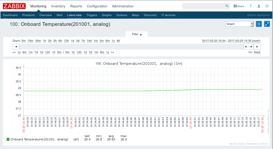Click the ZABBIX logo

click(14, 6)
